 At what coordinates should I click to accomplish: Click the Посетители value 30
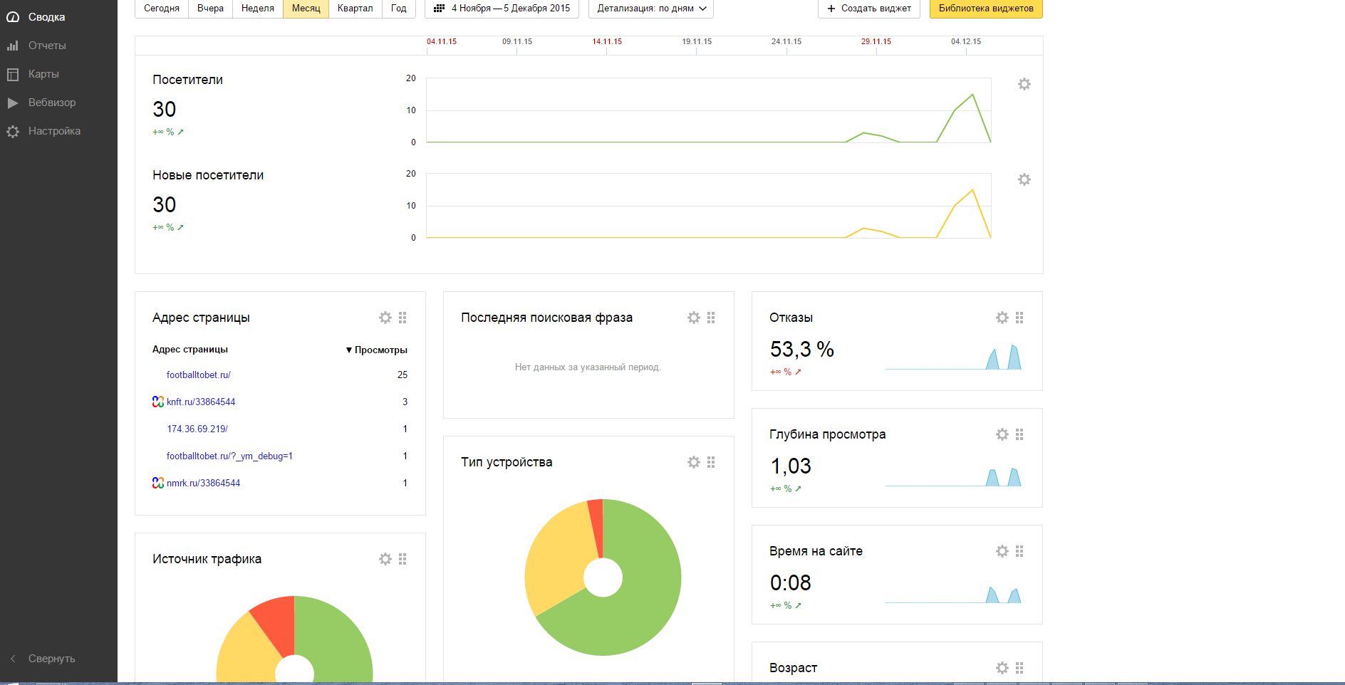(165, 109)
